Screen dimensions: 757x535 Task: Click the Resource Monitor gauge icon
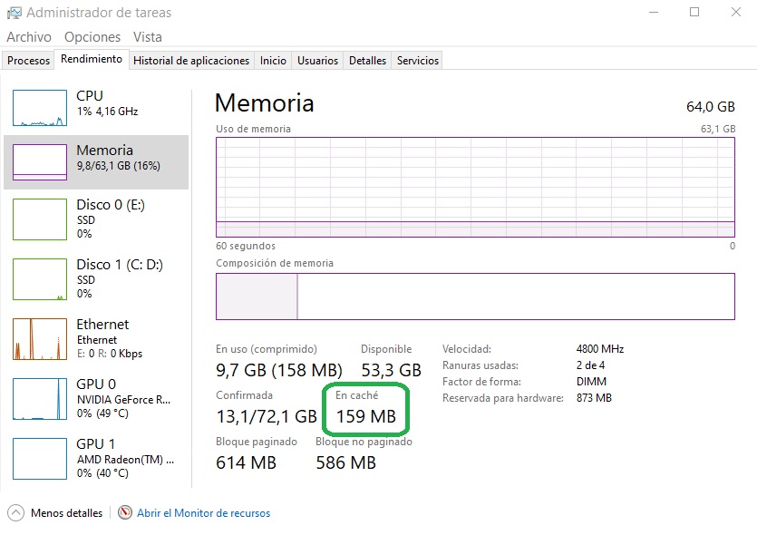coord(125,512)
